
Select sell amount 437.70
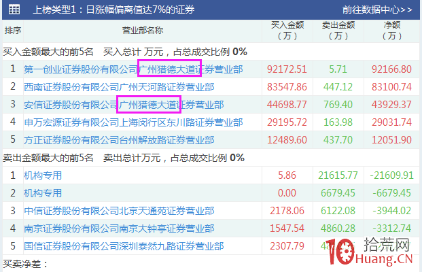(338, 140)
